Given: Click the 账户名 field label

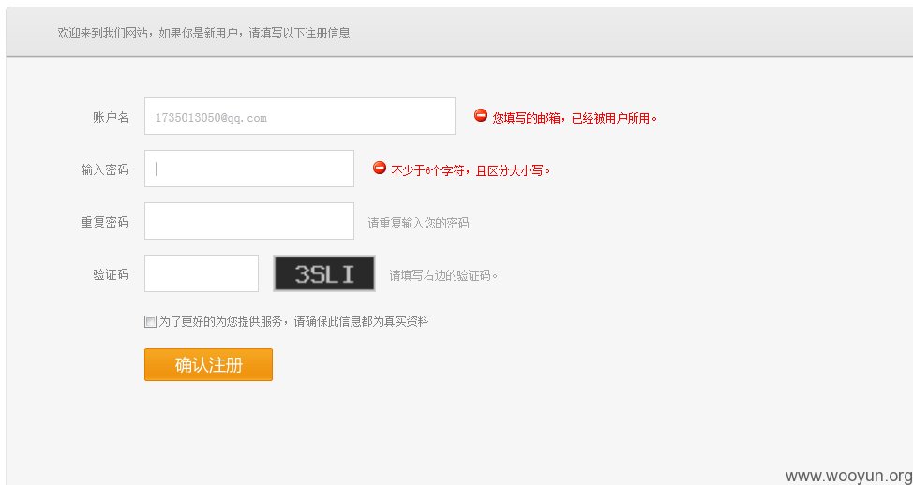Looking at the screenshot, I should pyautogui.click(x=111, y=117).
